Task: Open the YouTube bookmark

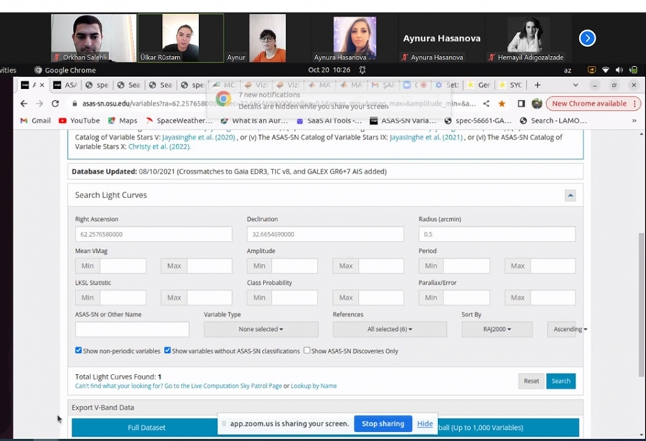Action: 79,120
